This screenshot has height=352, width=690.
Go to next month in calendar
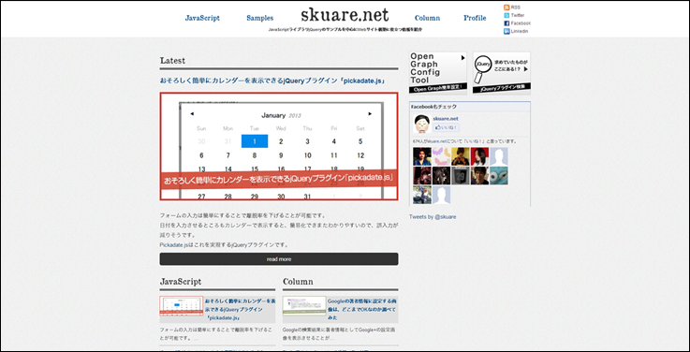click(x=370, y=114)
